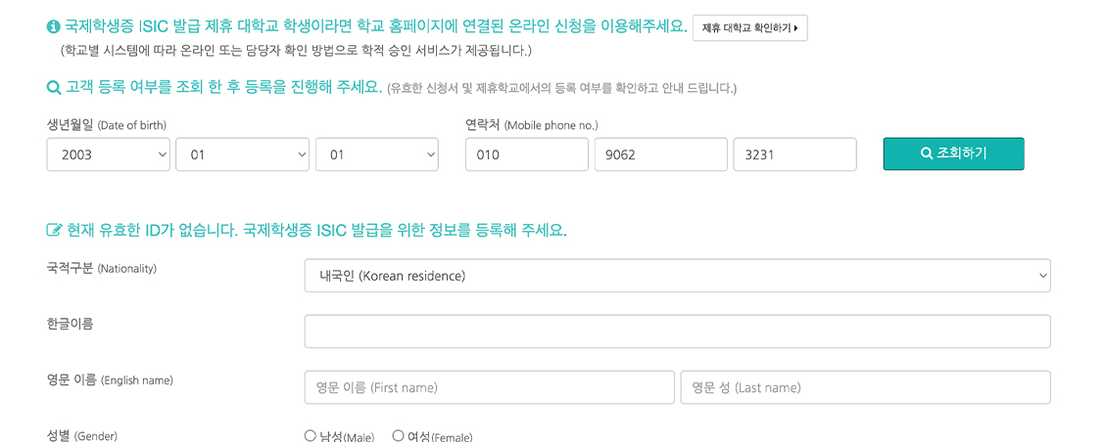
Task: Open the birth year dropdown showing 2003
Action: (x=109, y=155)
